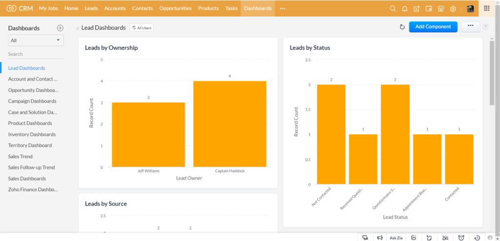Open the Contacts module tab
The image size is (500, 241).
point(143,8)
